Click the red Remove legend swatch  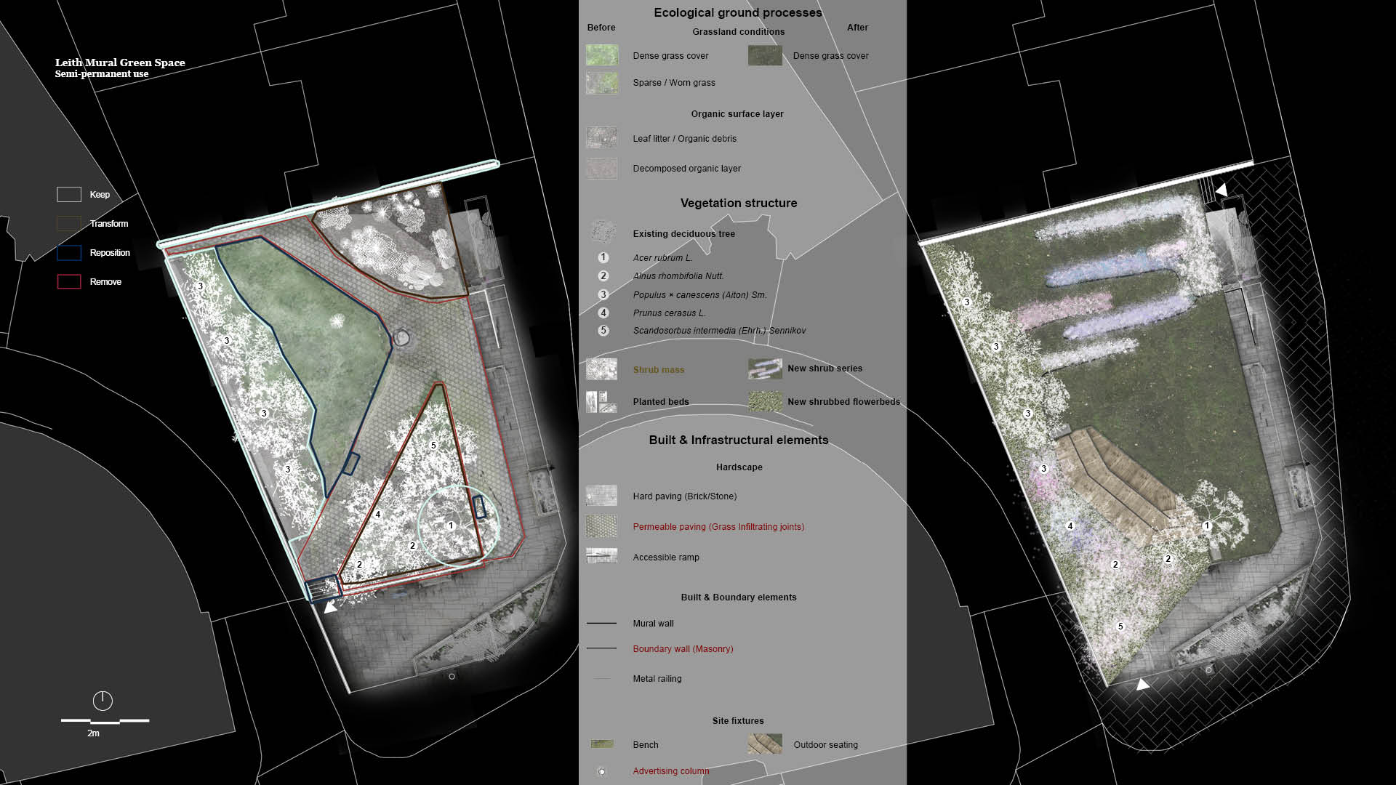click(69, 281)
